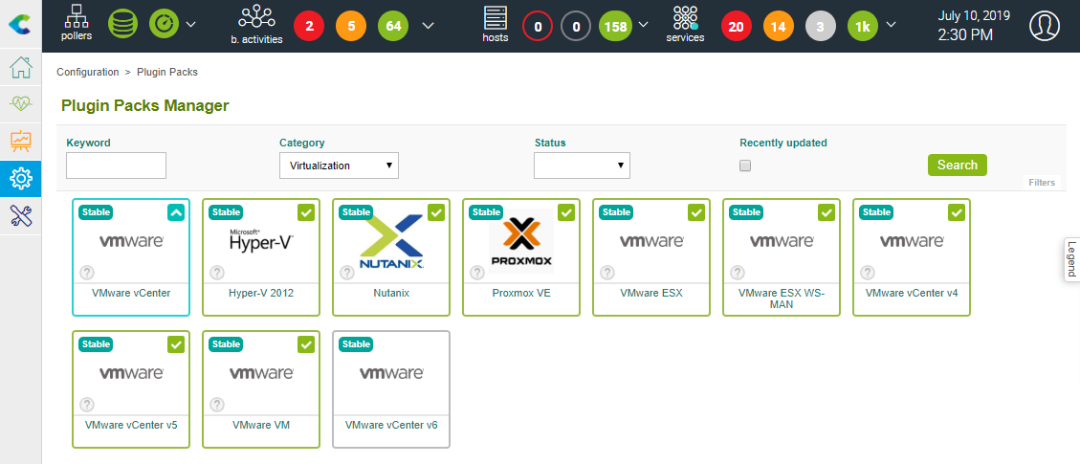
Task: Click the Plugin Packs breadcrumb
Action: coord(167,72)
